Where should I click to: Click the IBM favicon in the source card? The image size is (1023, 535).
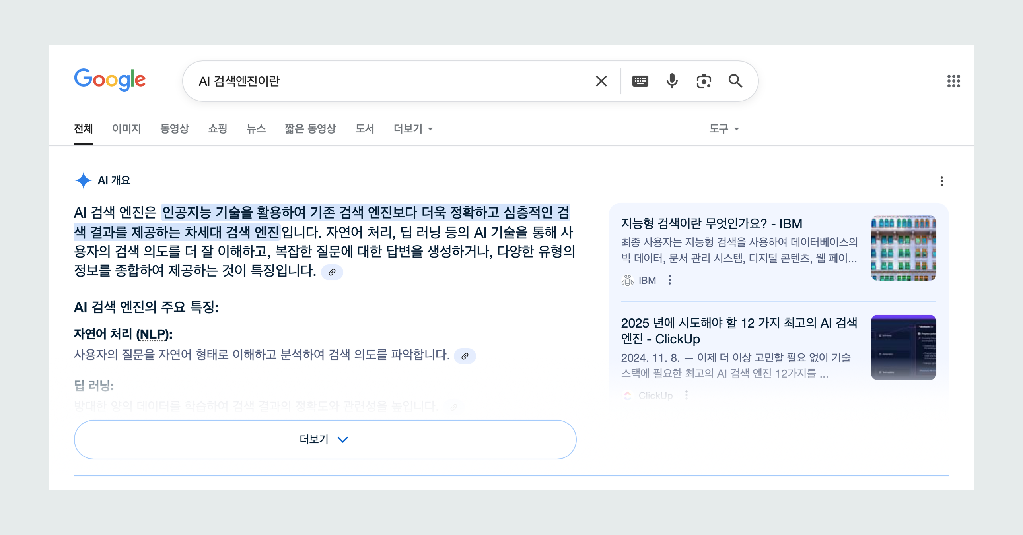[x=628, y=281]
